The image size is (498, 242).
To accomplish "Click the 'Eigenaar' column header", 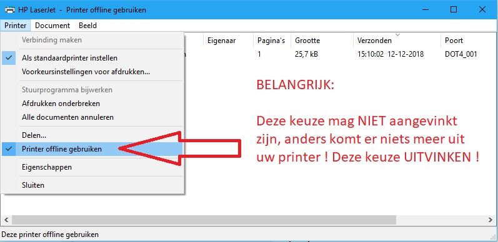I will click(x=228, y=41).
